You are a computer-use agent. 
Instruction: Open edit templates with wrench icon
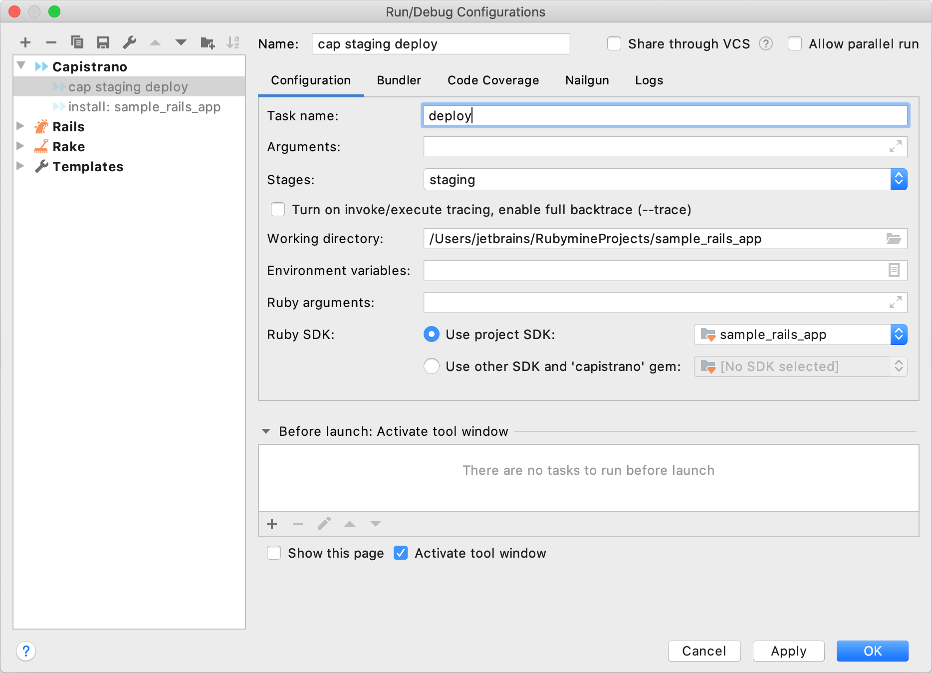[129, 42]
